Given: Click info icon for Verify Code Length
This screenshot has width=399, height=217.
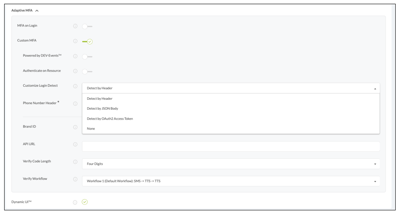Looking at the screenshot, I should click(x=75, y=162).
